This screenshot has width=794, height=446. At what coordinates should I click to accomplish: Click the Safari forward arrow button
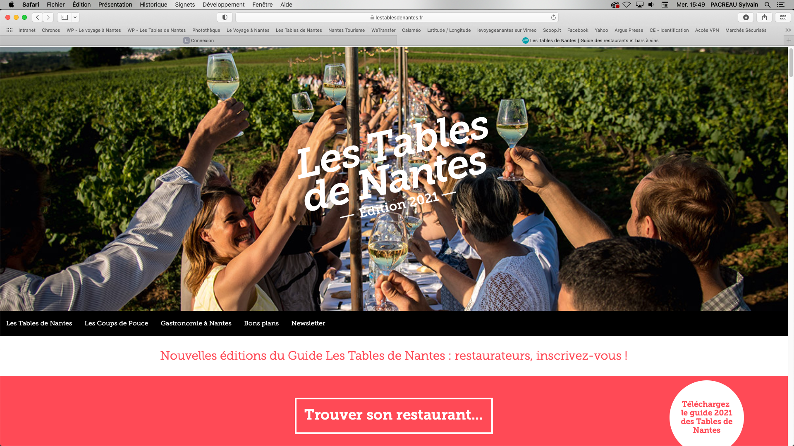click(x=48, y=17)
